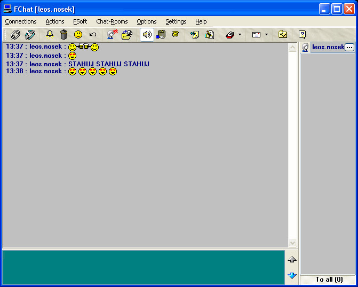The width and height of the screenshot is (358, 287).
Task: Open the Settings menu
Action: pyautogui.click(x=176, y=21)
